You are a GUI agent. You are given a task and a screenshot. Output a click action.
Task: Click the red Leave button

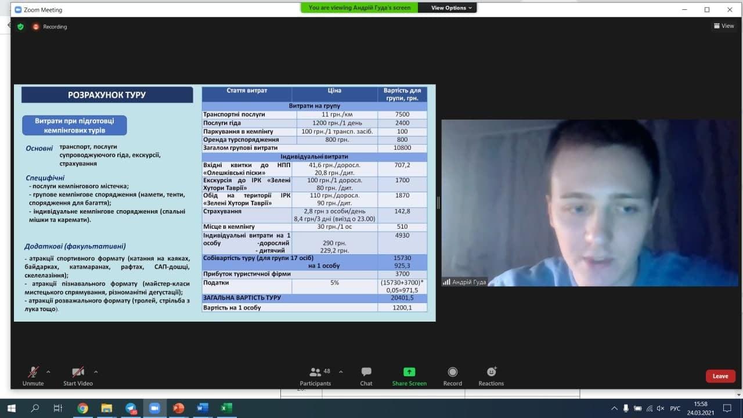pyautogui.click(x=720, y=376)
